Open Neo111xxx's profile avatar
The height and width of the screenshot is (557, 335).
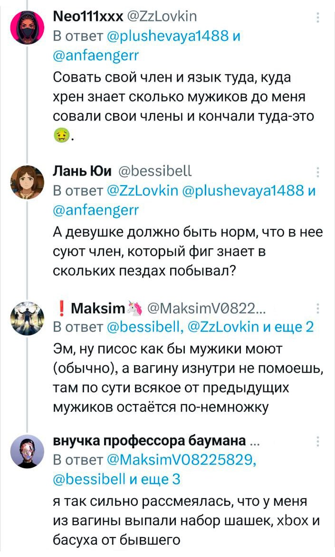(x=27, y=27)
